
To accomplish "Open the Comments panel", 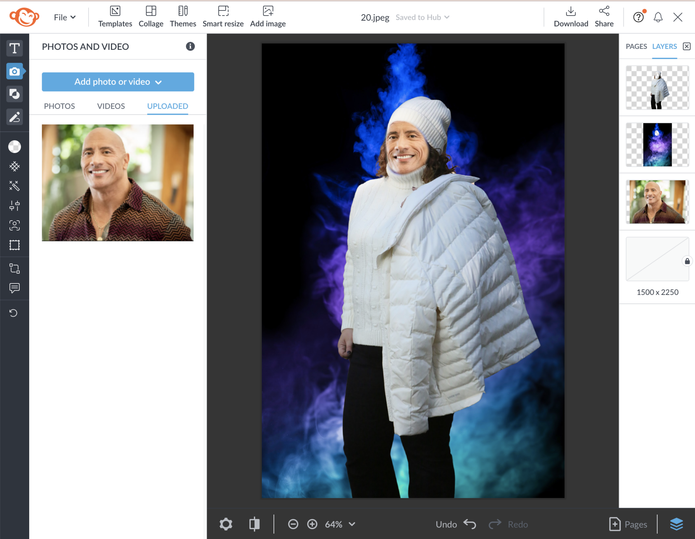I will click(14, 288).
